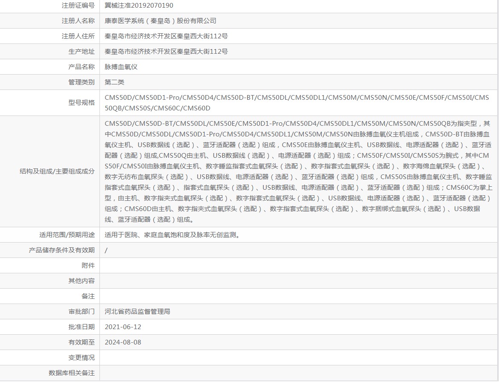Select address value in 注册人住所 row
Screen dimensions: 499x382
click(166, 36)
